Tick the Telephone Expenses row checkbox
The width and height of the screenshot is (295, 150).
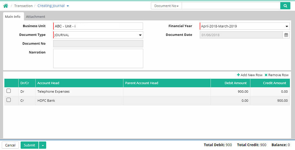click(x=9, y=91)
